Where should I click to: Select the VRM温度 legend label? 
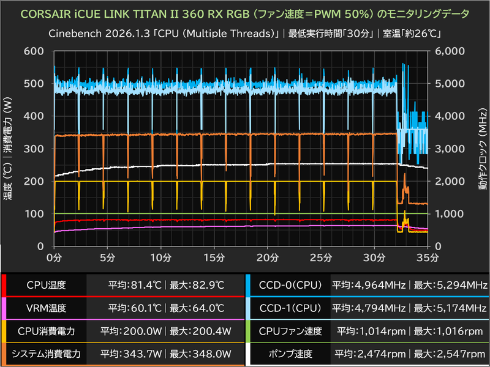(47, 308)
